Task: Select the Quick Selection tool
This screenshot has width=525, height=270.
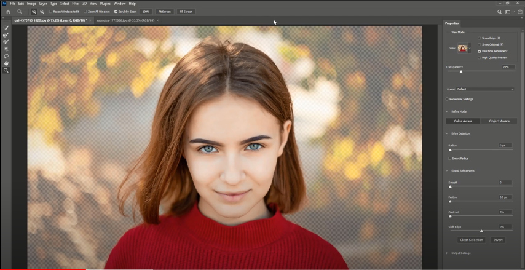Action: coord(6,28)
